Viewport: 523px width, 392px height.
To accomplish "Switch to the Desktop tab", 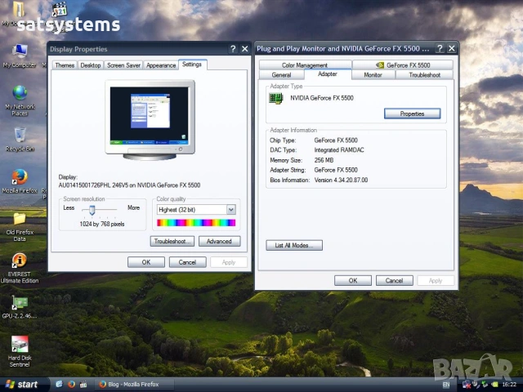I will point(91,65).
